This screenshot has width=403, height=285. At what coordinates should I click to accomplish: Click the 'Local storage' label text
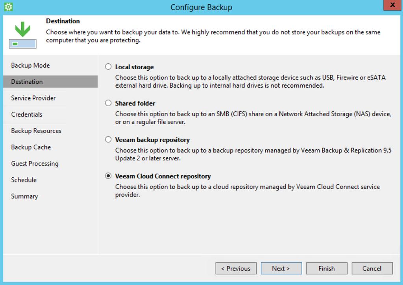[x=134, y=67]
